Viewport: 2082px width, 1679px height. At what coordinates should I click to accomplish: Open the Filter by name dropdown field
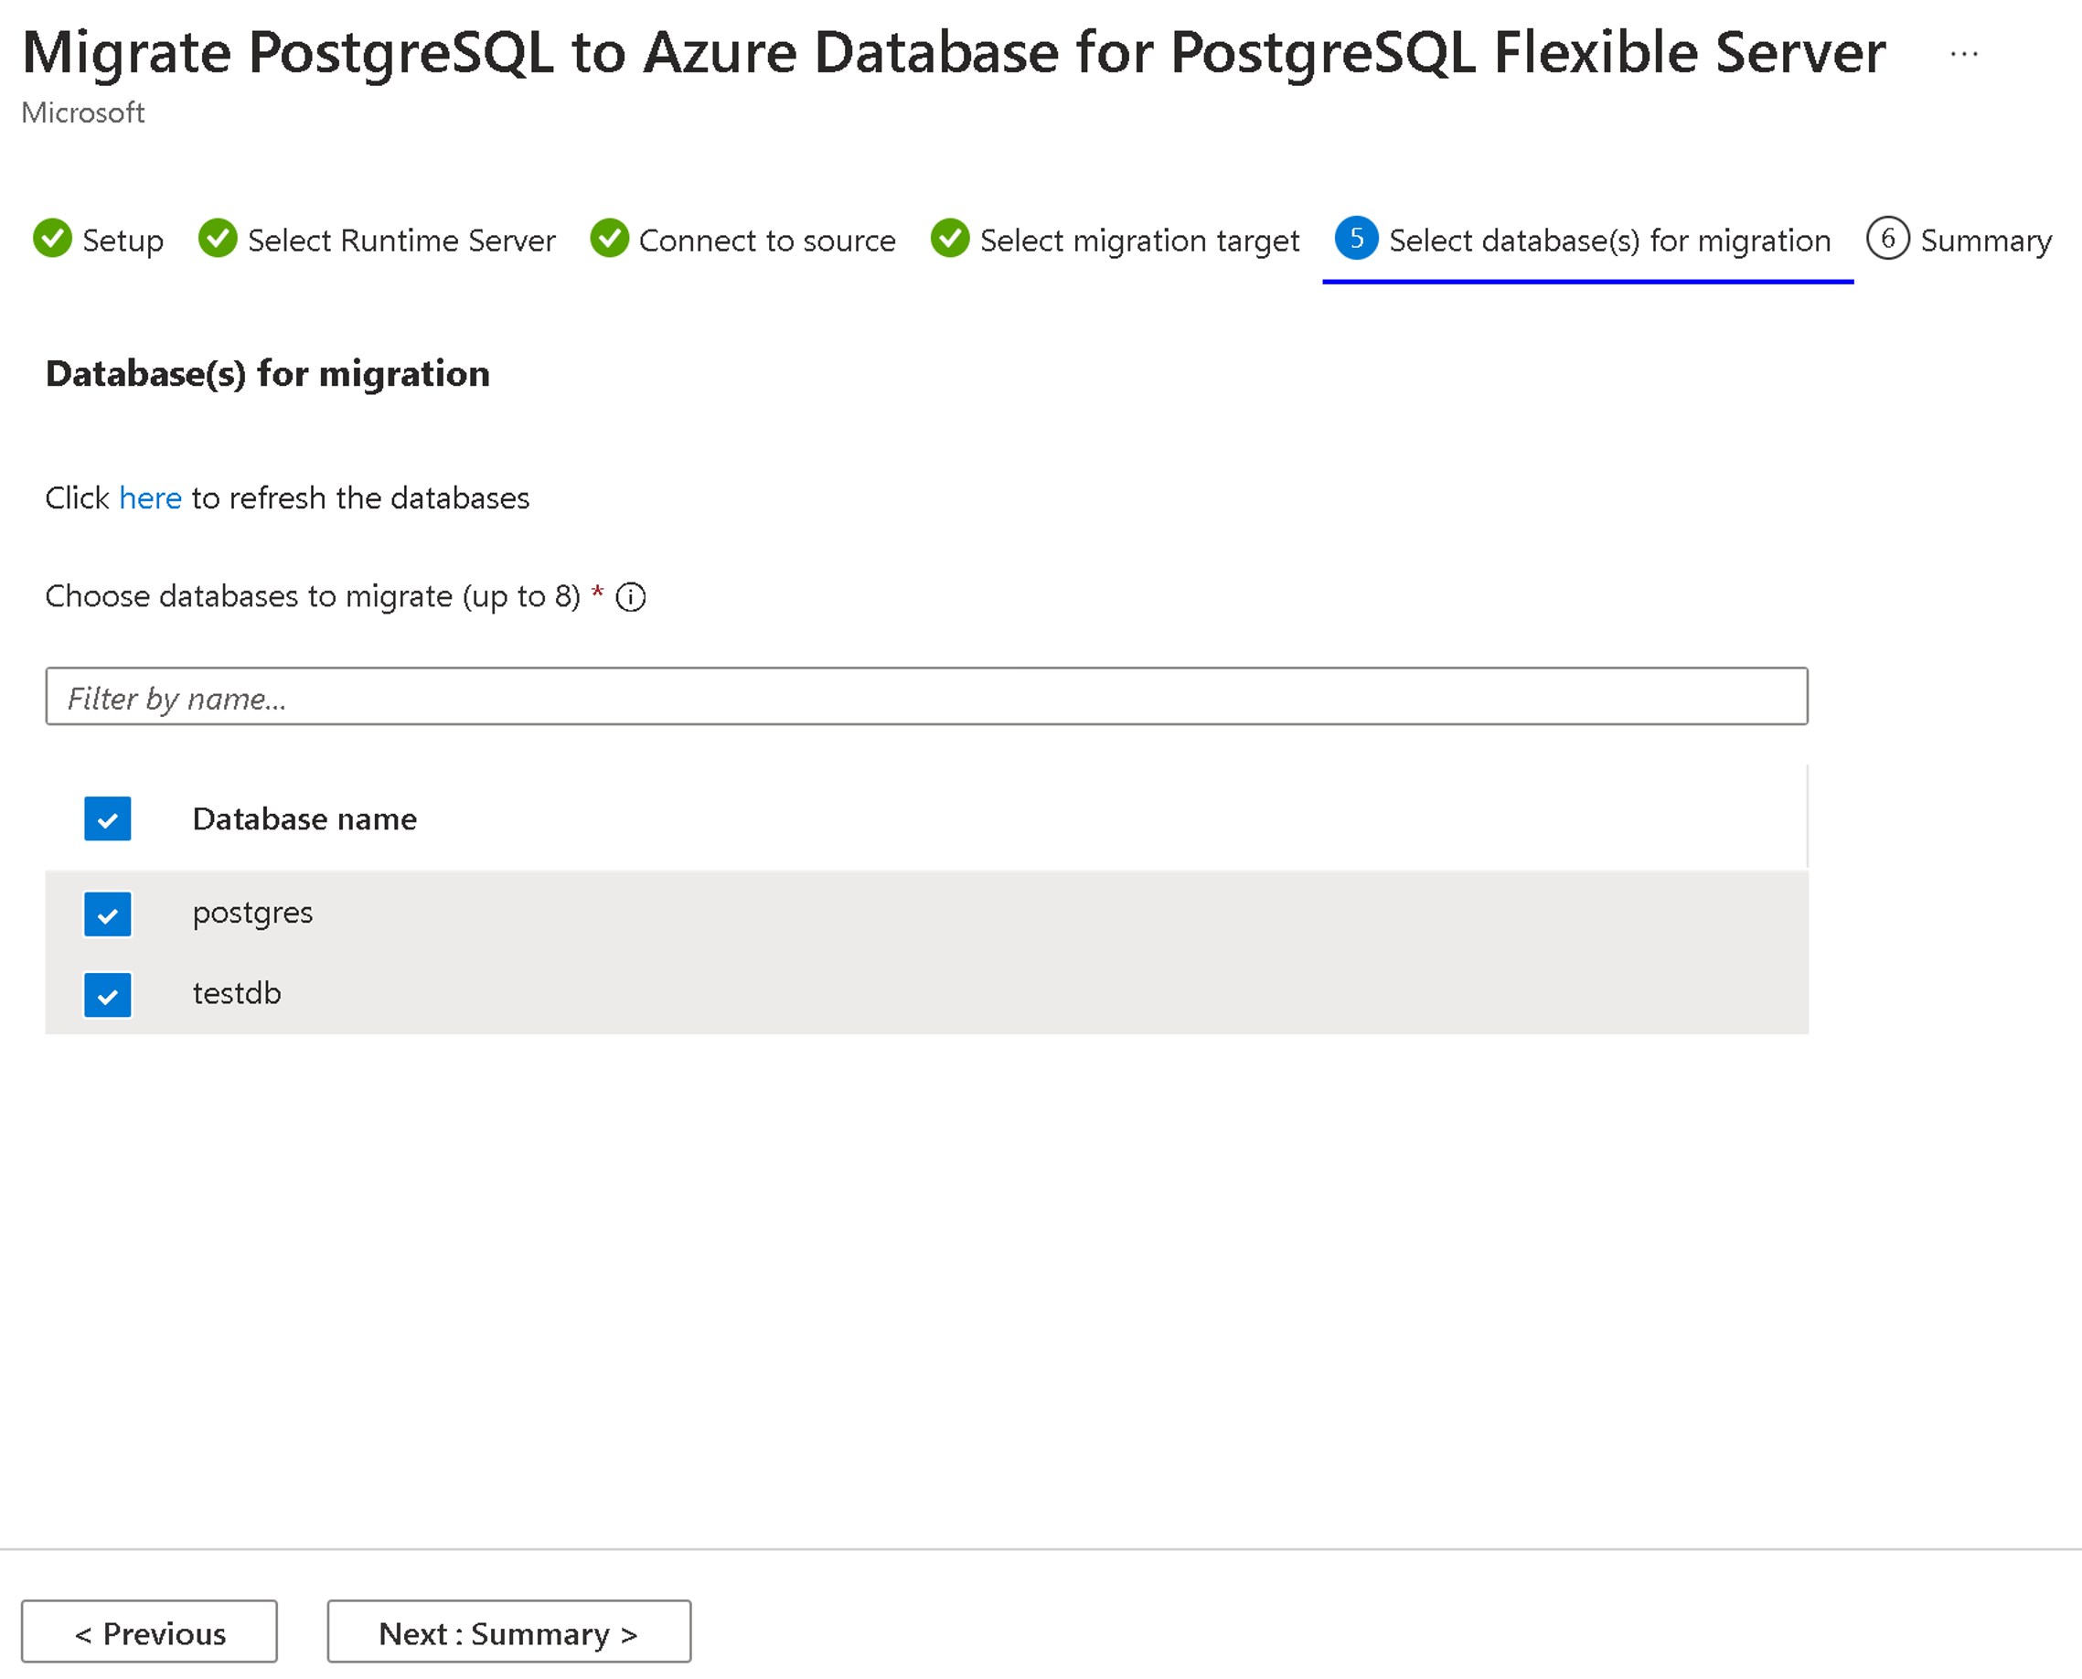coord(924,696)
